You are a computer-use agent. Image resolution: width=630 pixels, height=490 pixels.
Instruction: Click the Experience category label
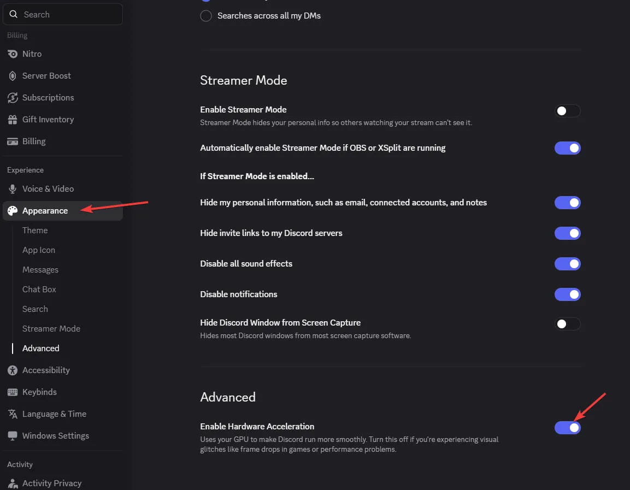25,170
